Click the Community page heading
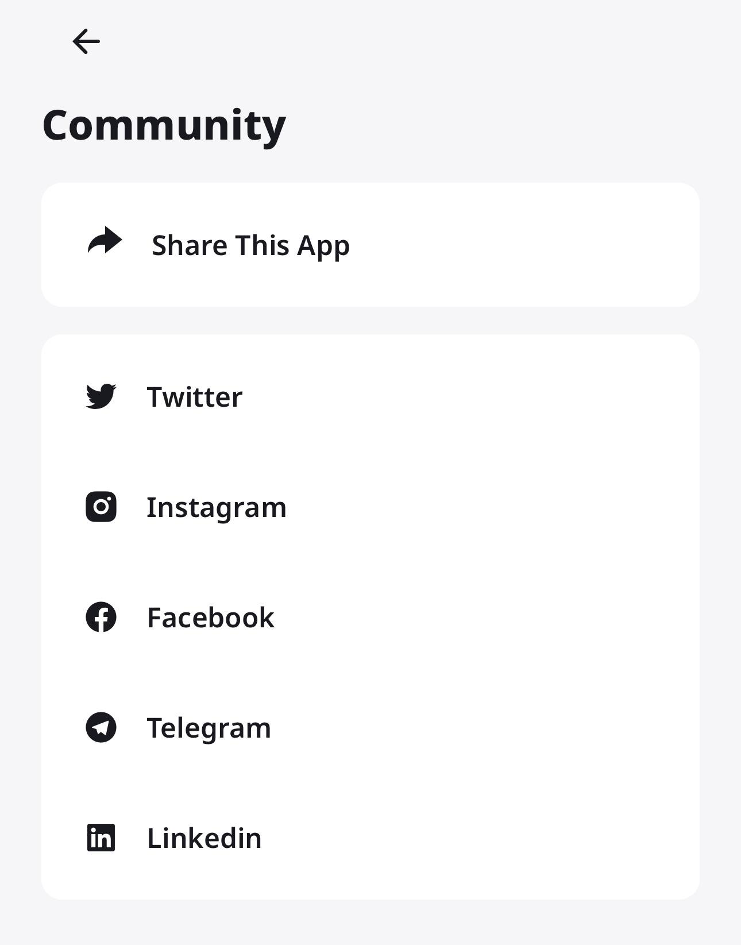This screenshot has width=741, height=945. coord(164,125)
